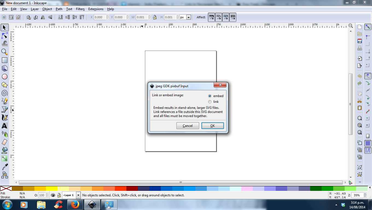Viewport: 372px width, 210px height.
Task: Click the zoom percentage spinner arrows
Action: click(x=365, y=195)
